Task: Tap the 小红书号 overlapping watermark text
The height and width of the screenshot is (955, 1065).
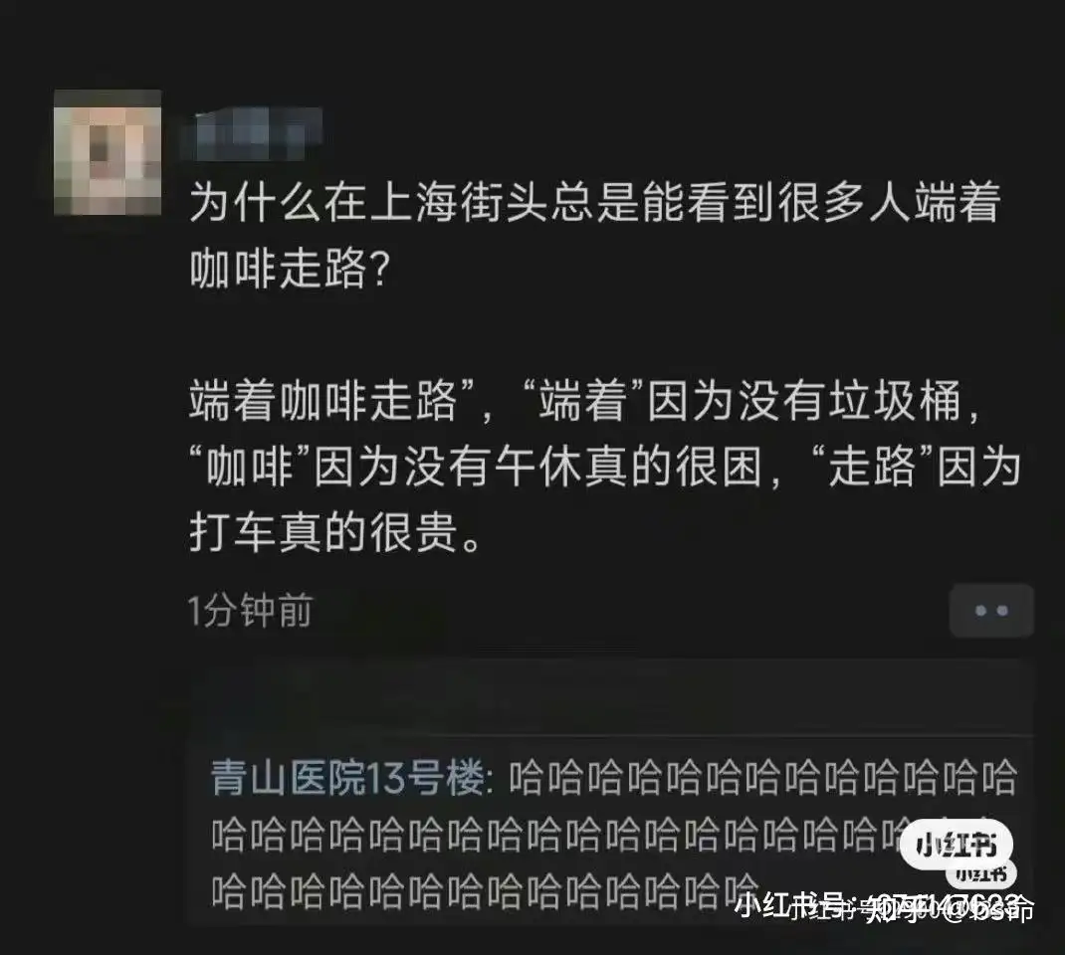Action: tap(883, 906)
